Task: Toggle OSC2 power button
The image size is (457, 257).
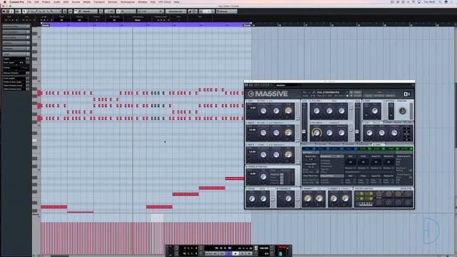Action: [x=247, y=123]
